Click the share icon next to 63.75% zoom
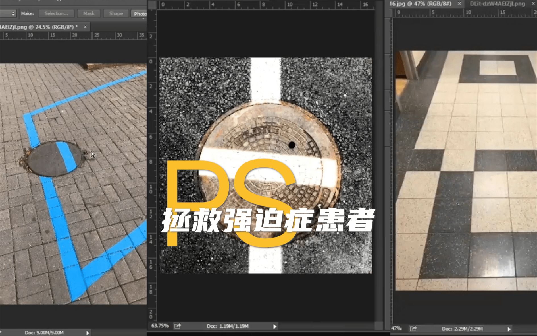 coord(178,326)
